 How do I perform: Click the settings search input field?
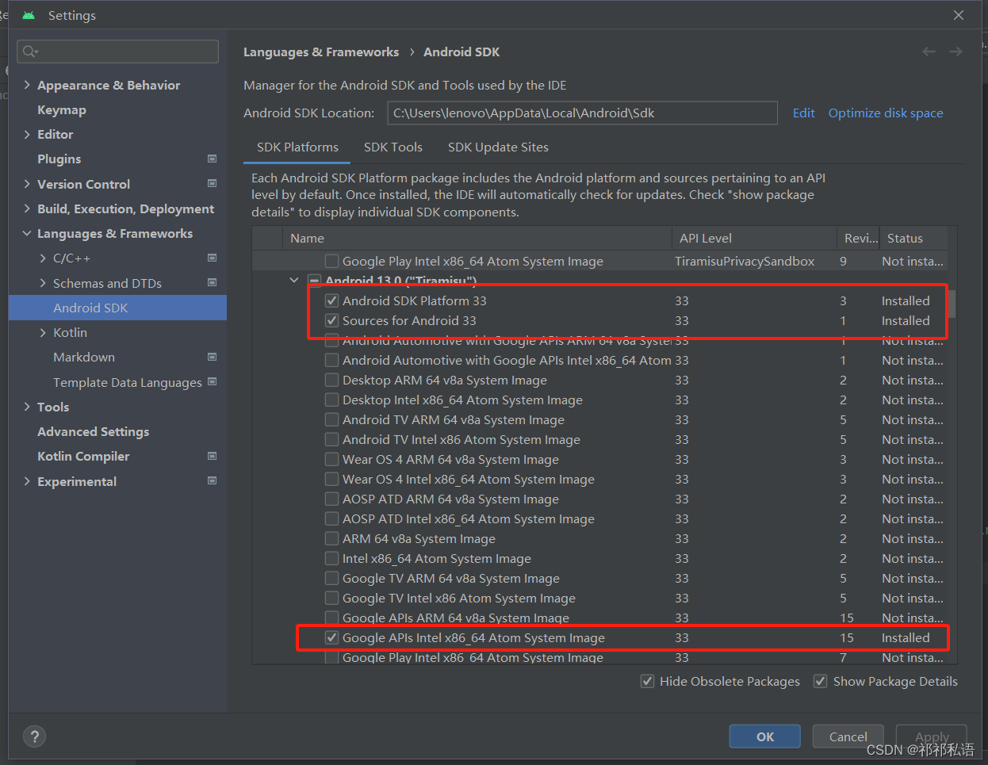tap(117, 52)
